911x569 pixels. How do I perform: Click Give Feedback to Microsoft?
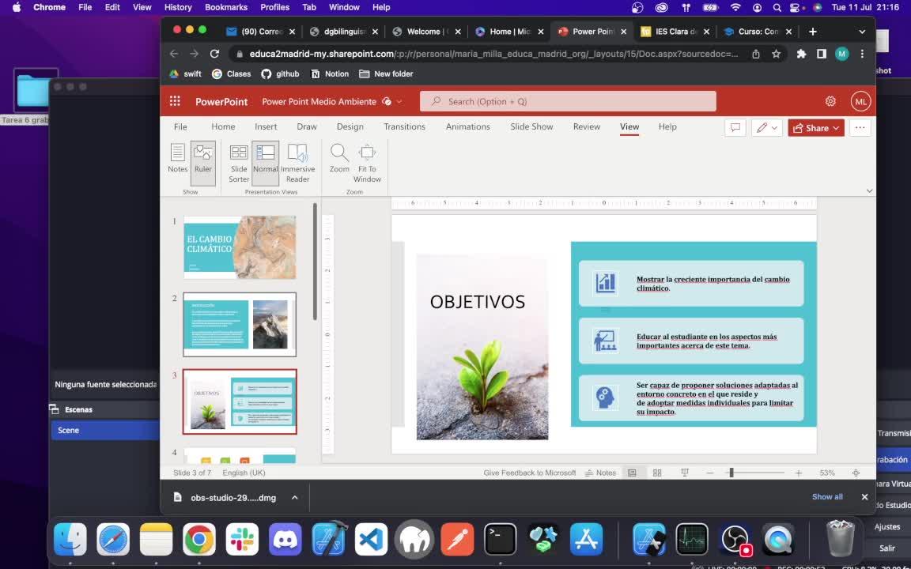(x=529, y=473)
